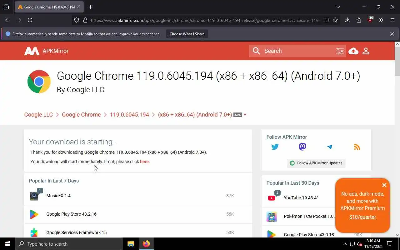Open the Windows Start menu

coord(7,244)
